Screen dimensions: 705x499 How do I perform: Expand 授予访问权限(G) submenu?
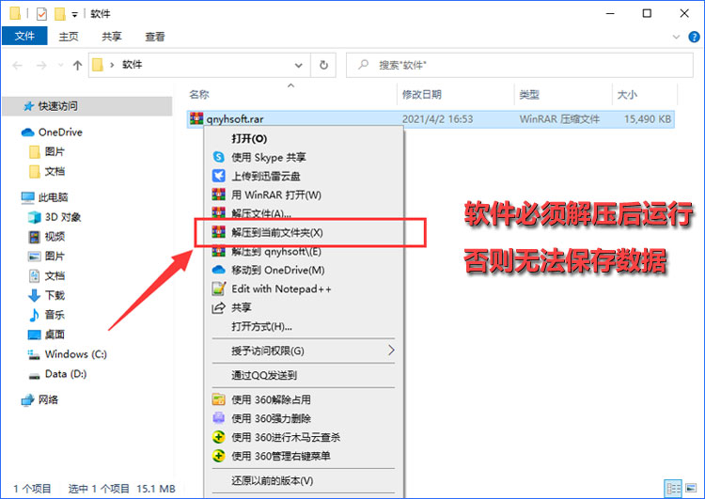click(304, 351)
